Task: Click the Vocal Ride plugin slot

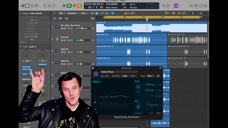Action: [x=26, y=67]
